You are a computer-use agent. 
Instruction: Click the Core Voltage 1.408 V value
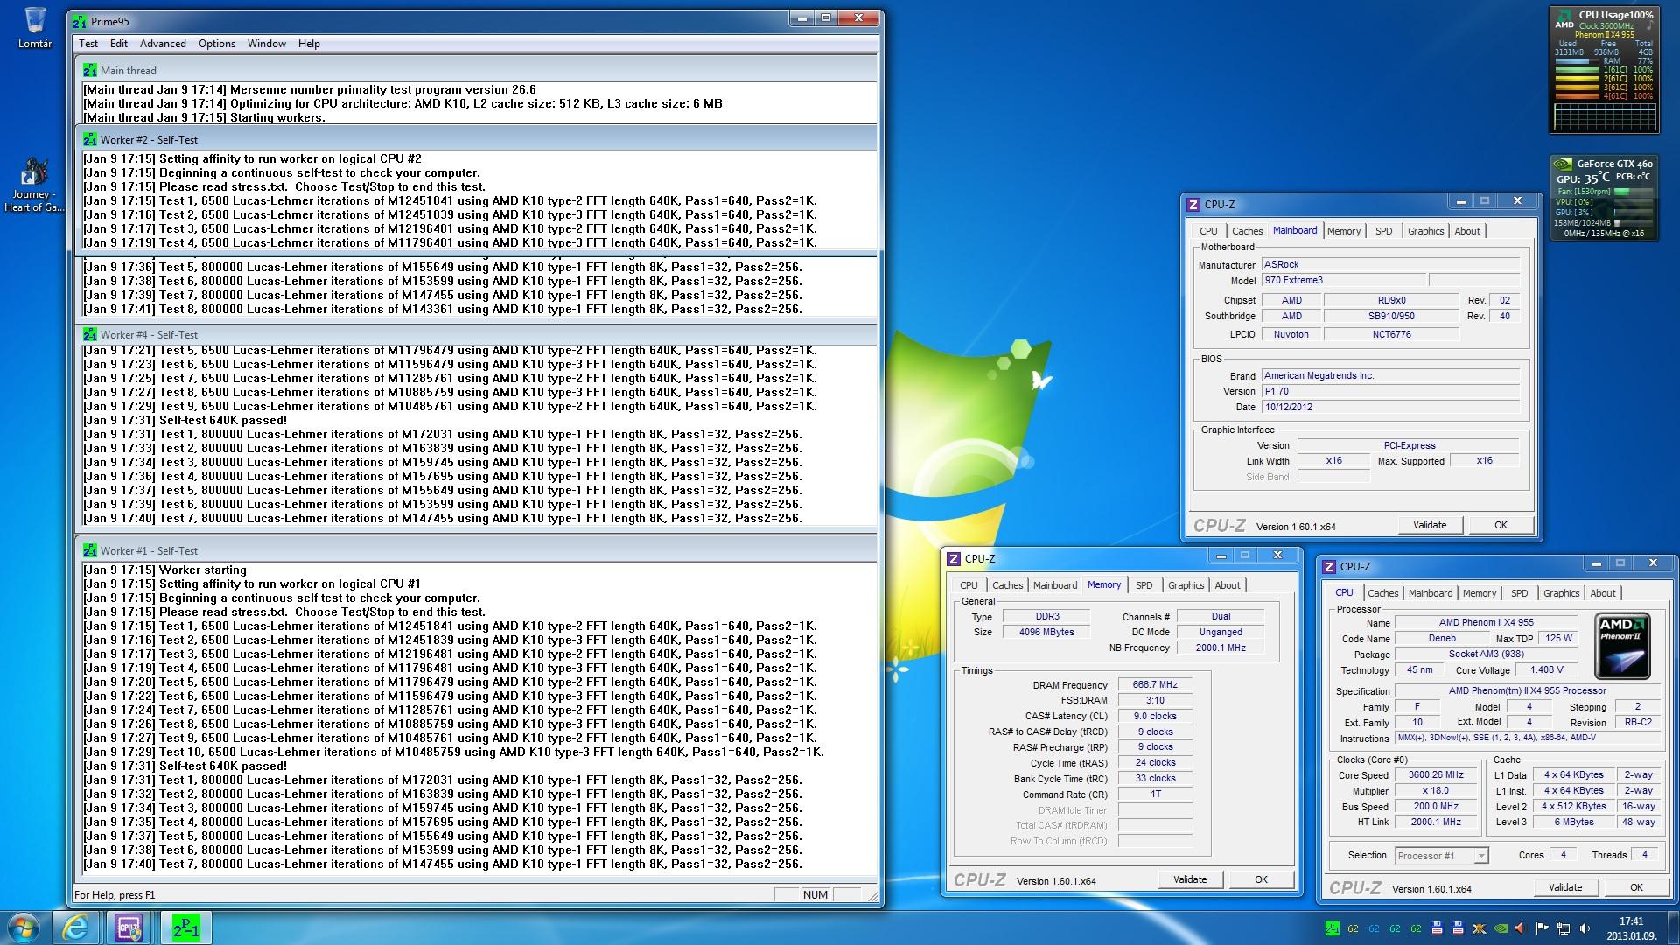pos(1546,670)
